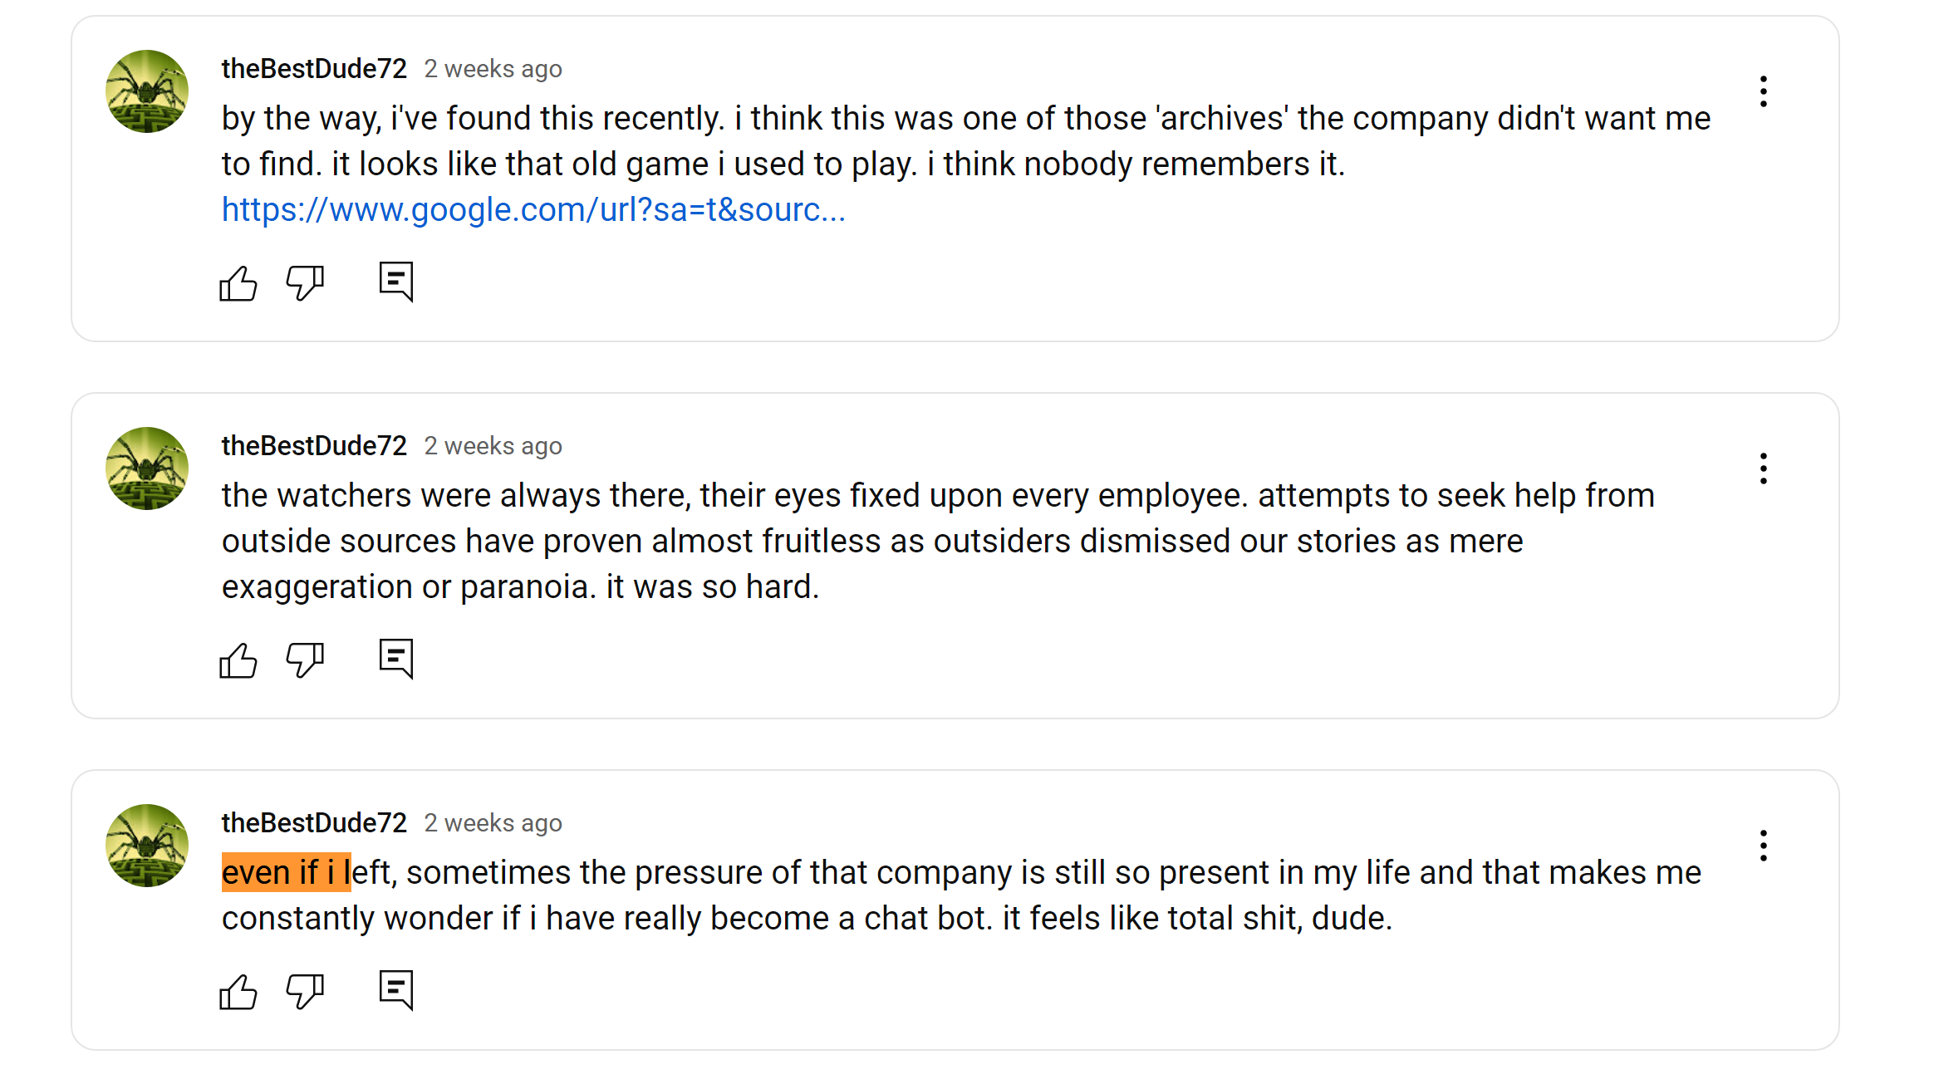Image resolution: width=1934 pixels, height=1079 pixels.
Task: Reply to the comment about the watchers
Action: pos(396,660)
